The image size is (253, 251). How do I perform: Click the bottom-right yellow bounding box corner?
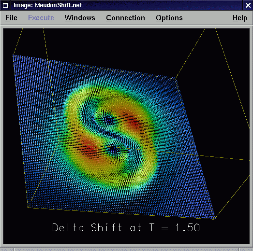point(214,219)
